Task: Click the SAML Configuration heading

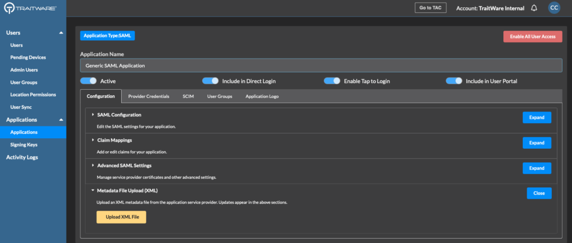Action: [x=120, y=115]
